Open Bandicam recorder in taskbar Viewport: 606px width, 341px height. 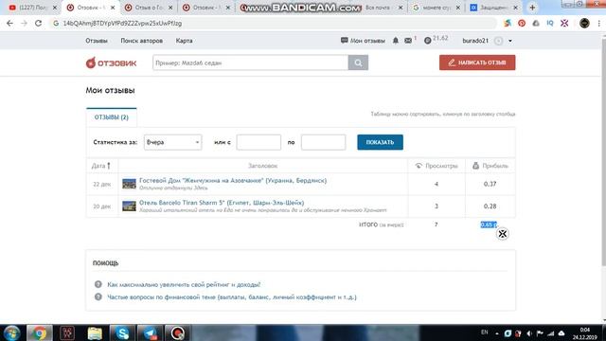pos(177,332)
